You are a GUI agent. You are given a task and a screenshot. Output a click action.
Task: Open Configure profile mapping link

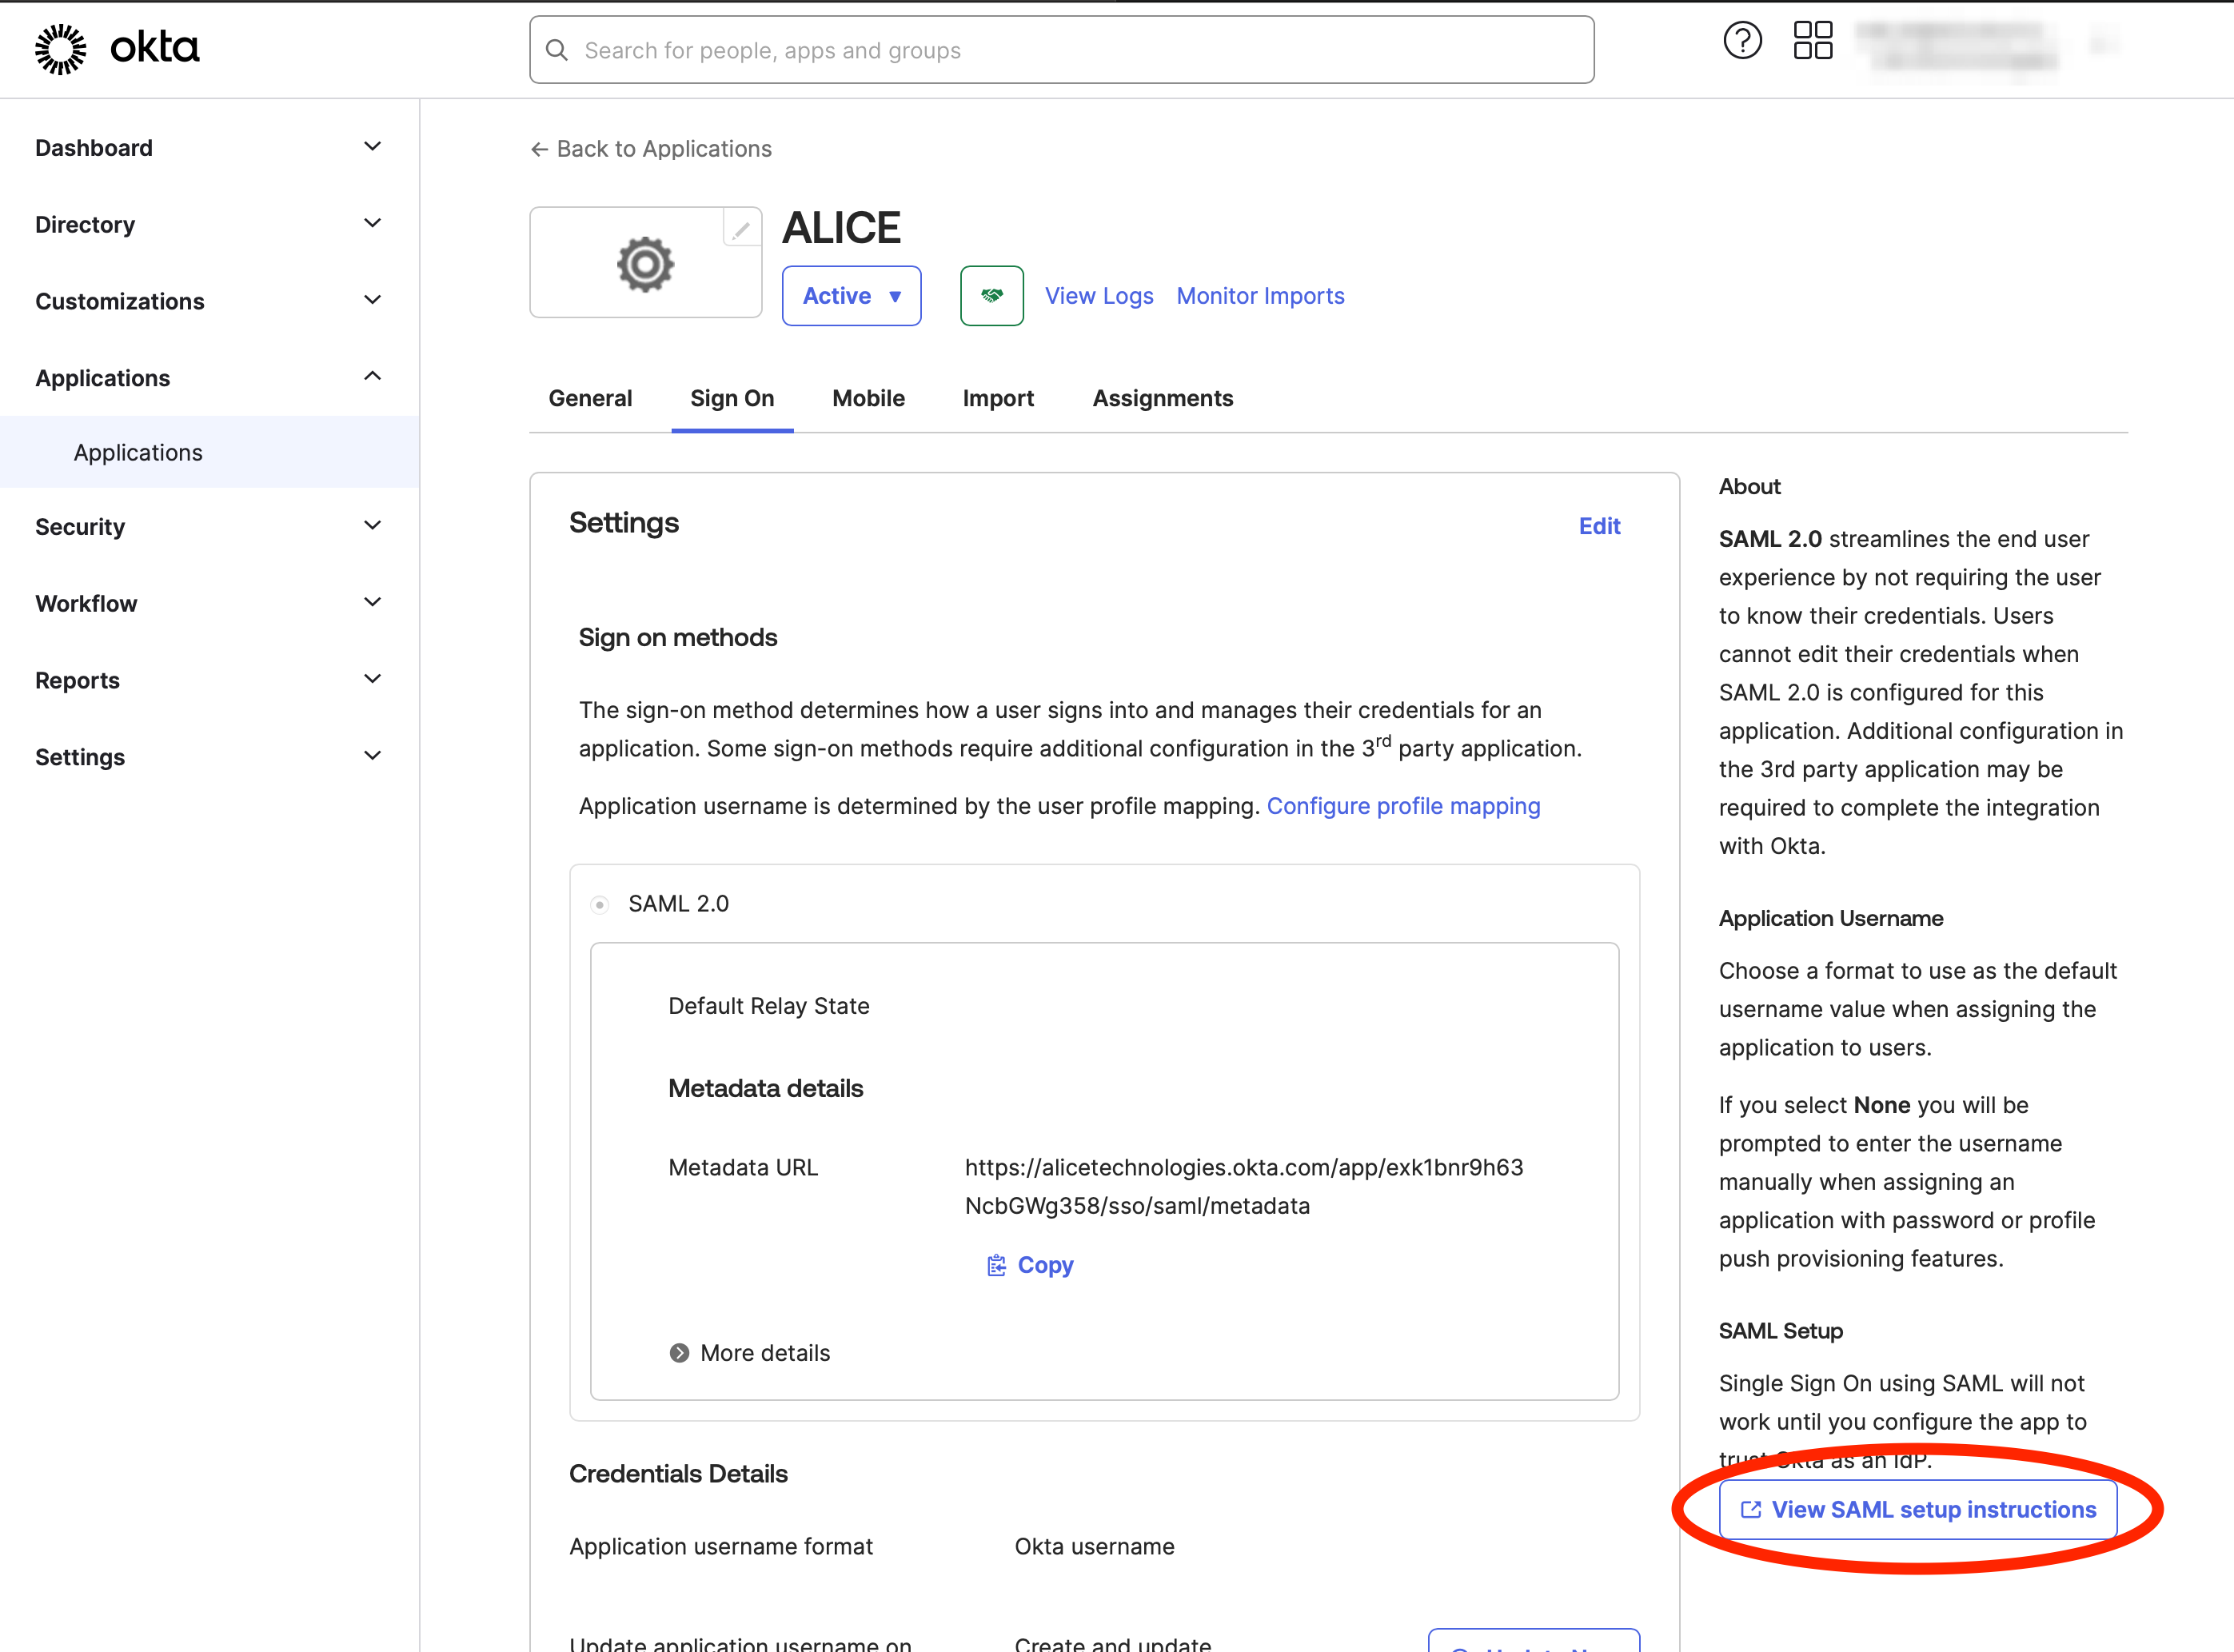1403,806
